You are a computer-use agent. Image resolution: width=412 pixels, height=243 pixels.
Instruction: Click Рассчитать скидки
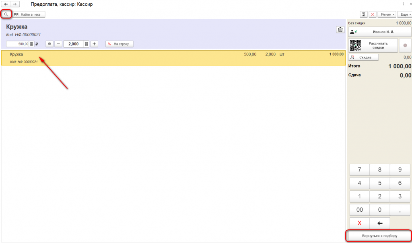coord(373,45)
